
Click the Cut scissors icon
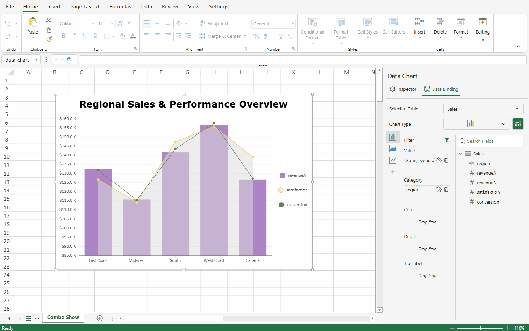click(49, 21)
